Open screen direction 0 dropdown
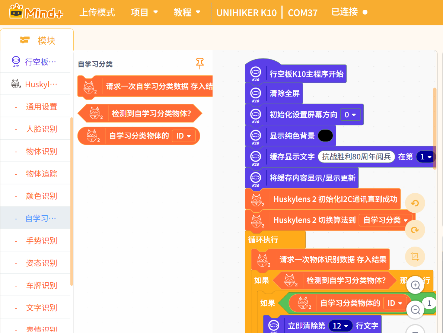 click(x=350, y=115)
